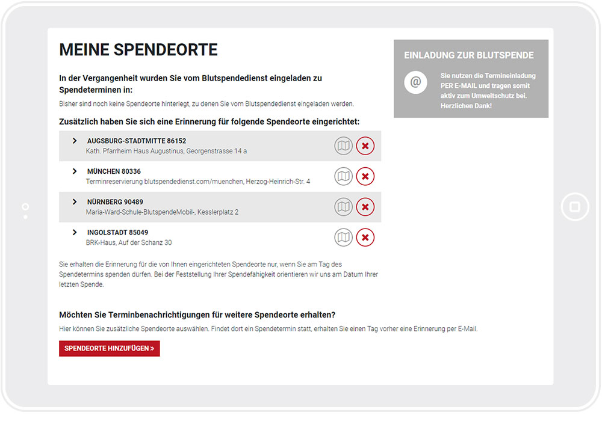Expand Nürnberg 90489 entry chevron

tap(75, 201)
